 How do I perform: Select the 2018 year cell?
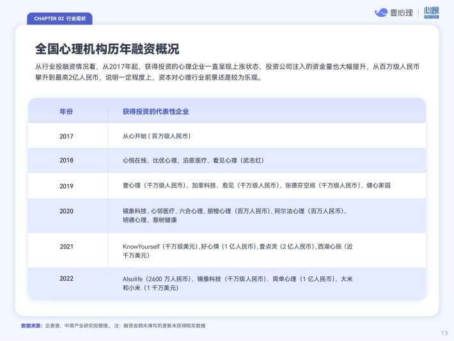click(x=67, y=160)
